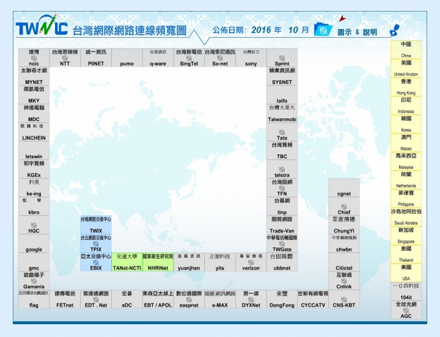This screenshot has width=440, height=337.
Task: Choose the yits cell
Action: (x=220, y=262)
